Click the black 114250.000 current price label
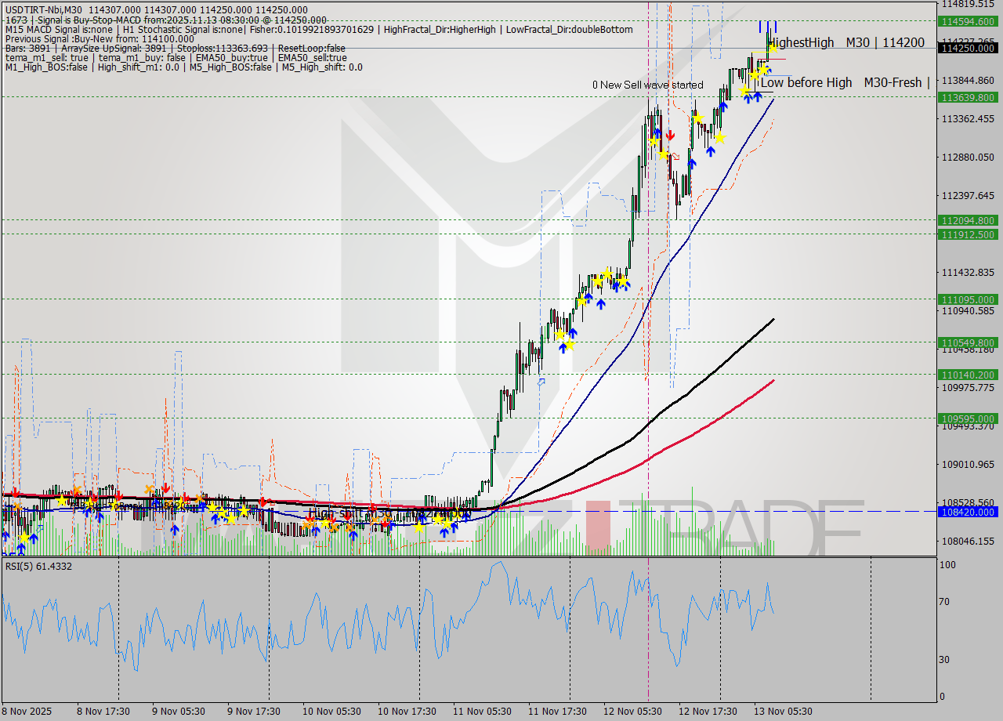 click(x=967, y=49)
